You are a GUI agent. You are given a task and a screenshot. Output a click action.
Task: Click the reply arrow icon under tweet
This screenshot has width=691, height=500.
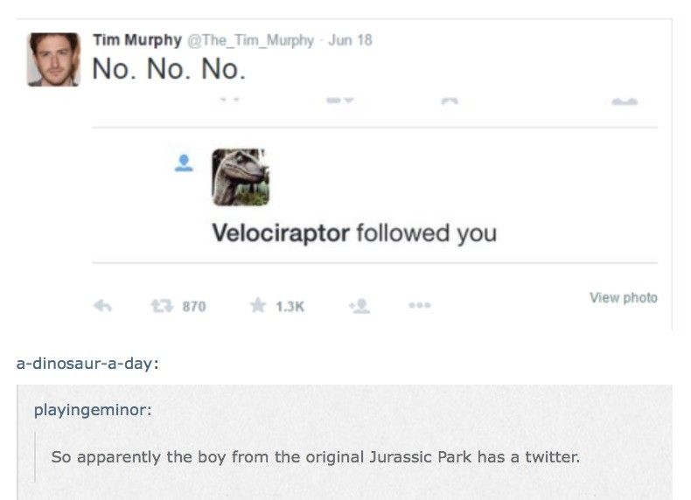point(102,306)
